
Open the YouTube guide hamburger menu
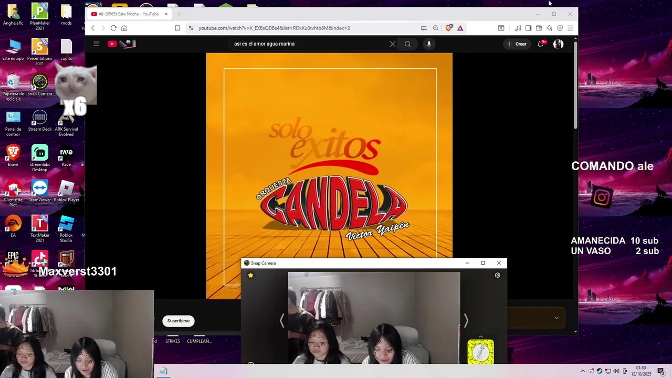[x=97, y=44]
